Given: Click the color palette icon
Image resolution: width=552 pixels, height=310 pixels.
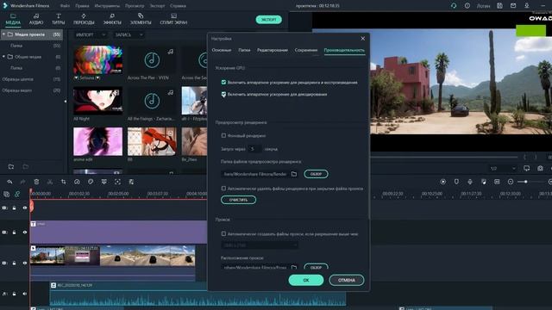Looking at the screenshot, I should pos(91,182).
